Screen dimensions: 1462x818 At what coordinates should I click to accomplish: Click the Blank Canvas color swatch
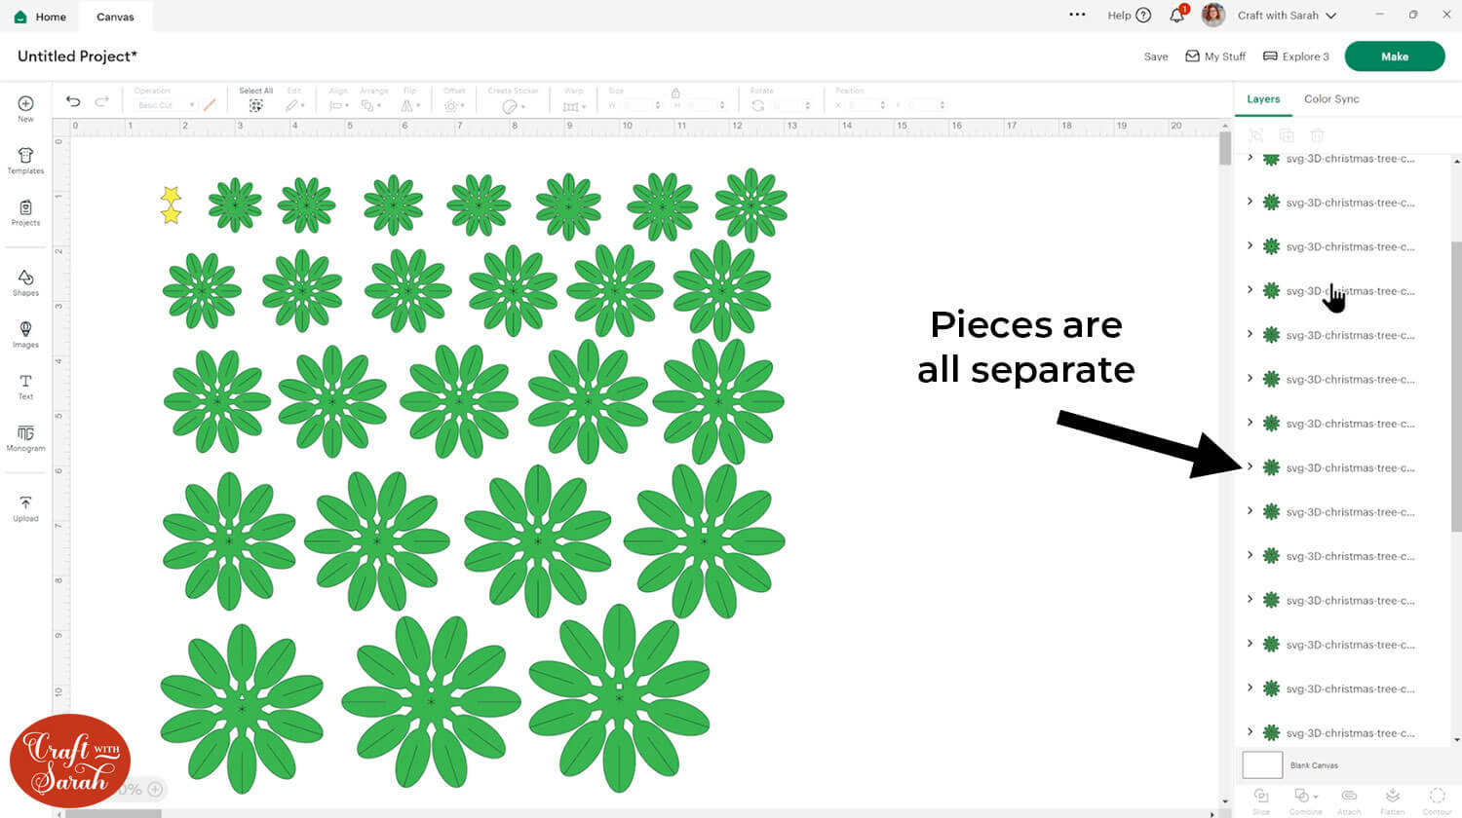(x=1262, y=765)
